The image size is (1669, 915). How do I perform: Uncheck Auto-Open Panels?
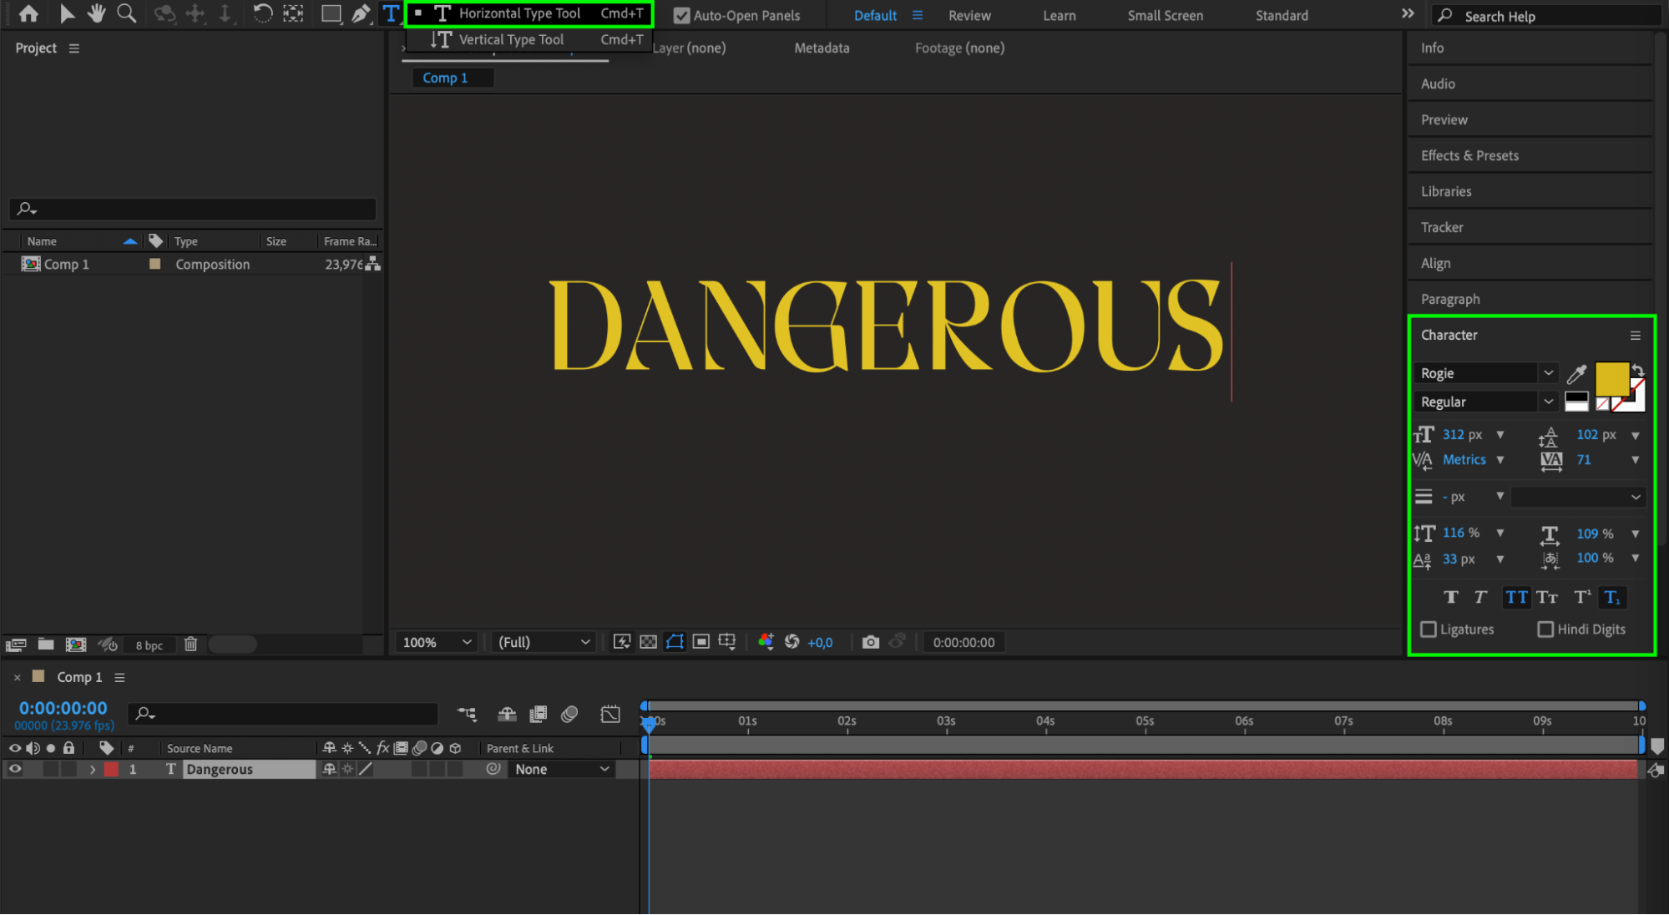click(681, 15)
